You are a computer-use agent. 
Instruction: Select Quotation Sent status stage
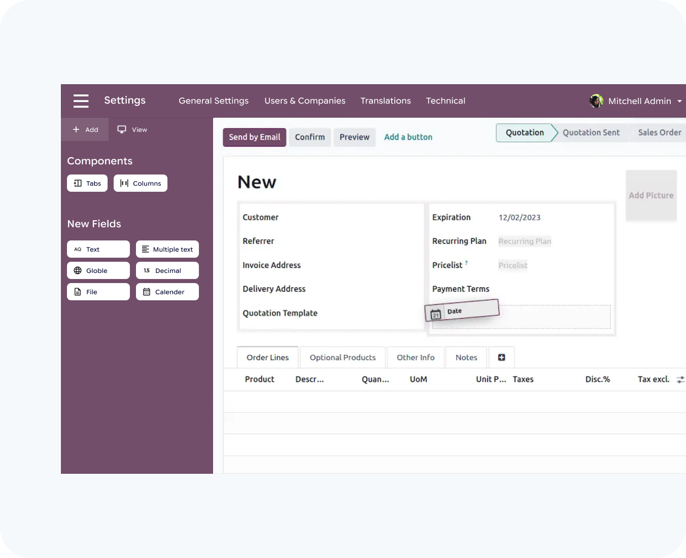(591, 132)
